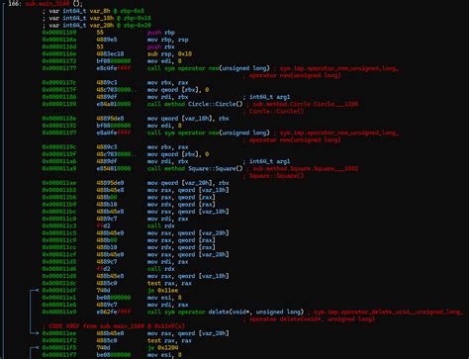Click the address 0x000011c0

[x=59, y=219]
